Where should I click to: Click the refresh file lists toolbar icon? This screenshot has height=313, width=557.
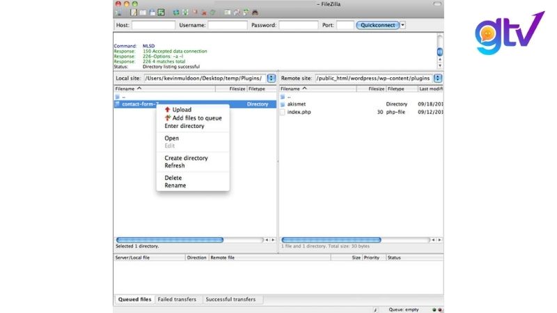[177, 12]
